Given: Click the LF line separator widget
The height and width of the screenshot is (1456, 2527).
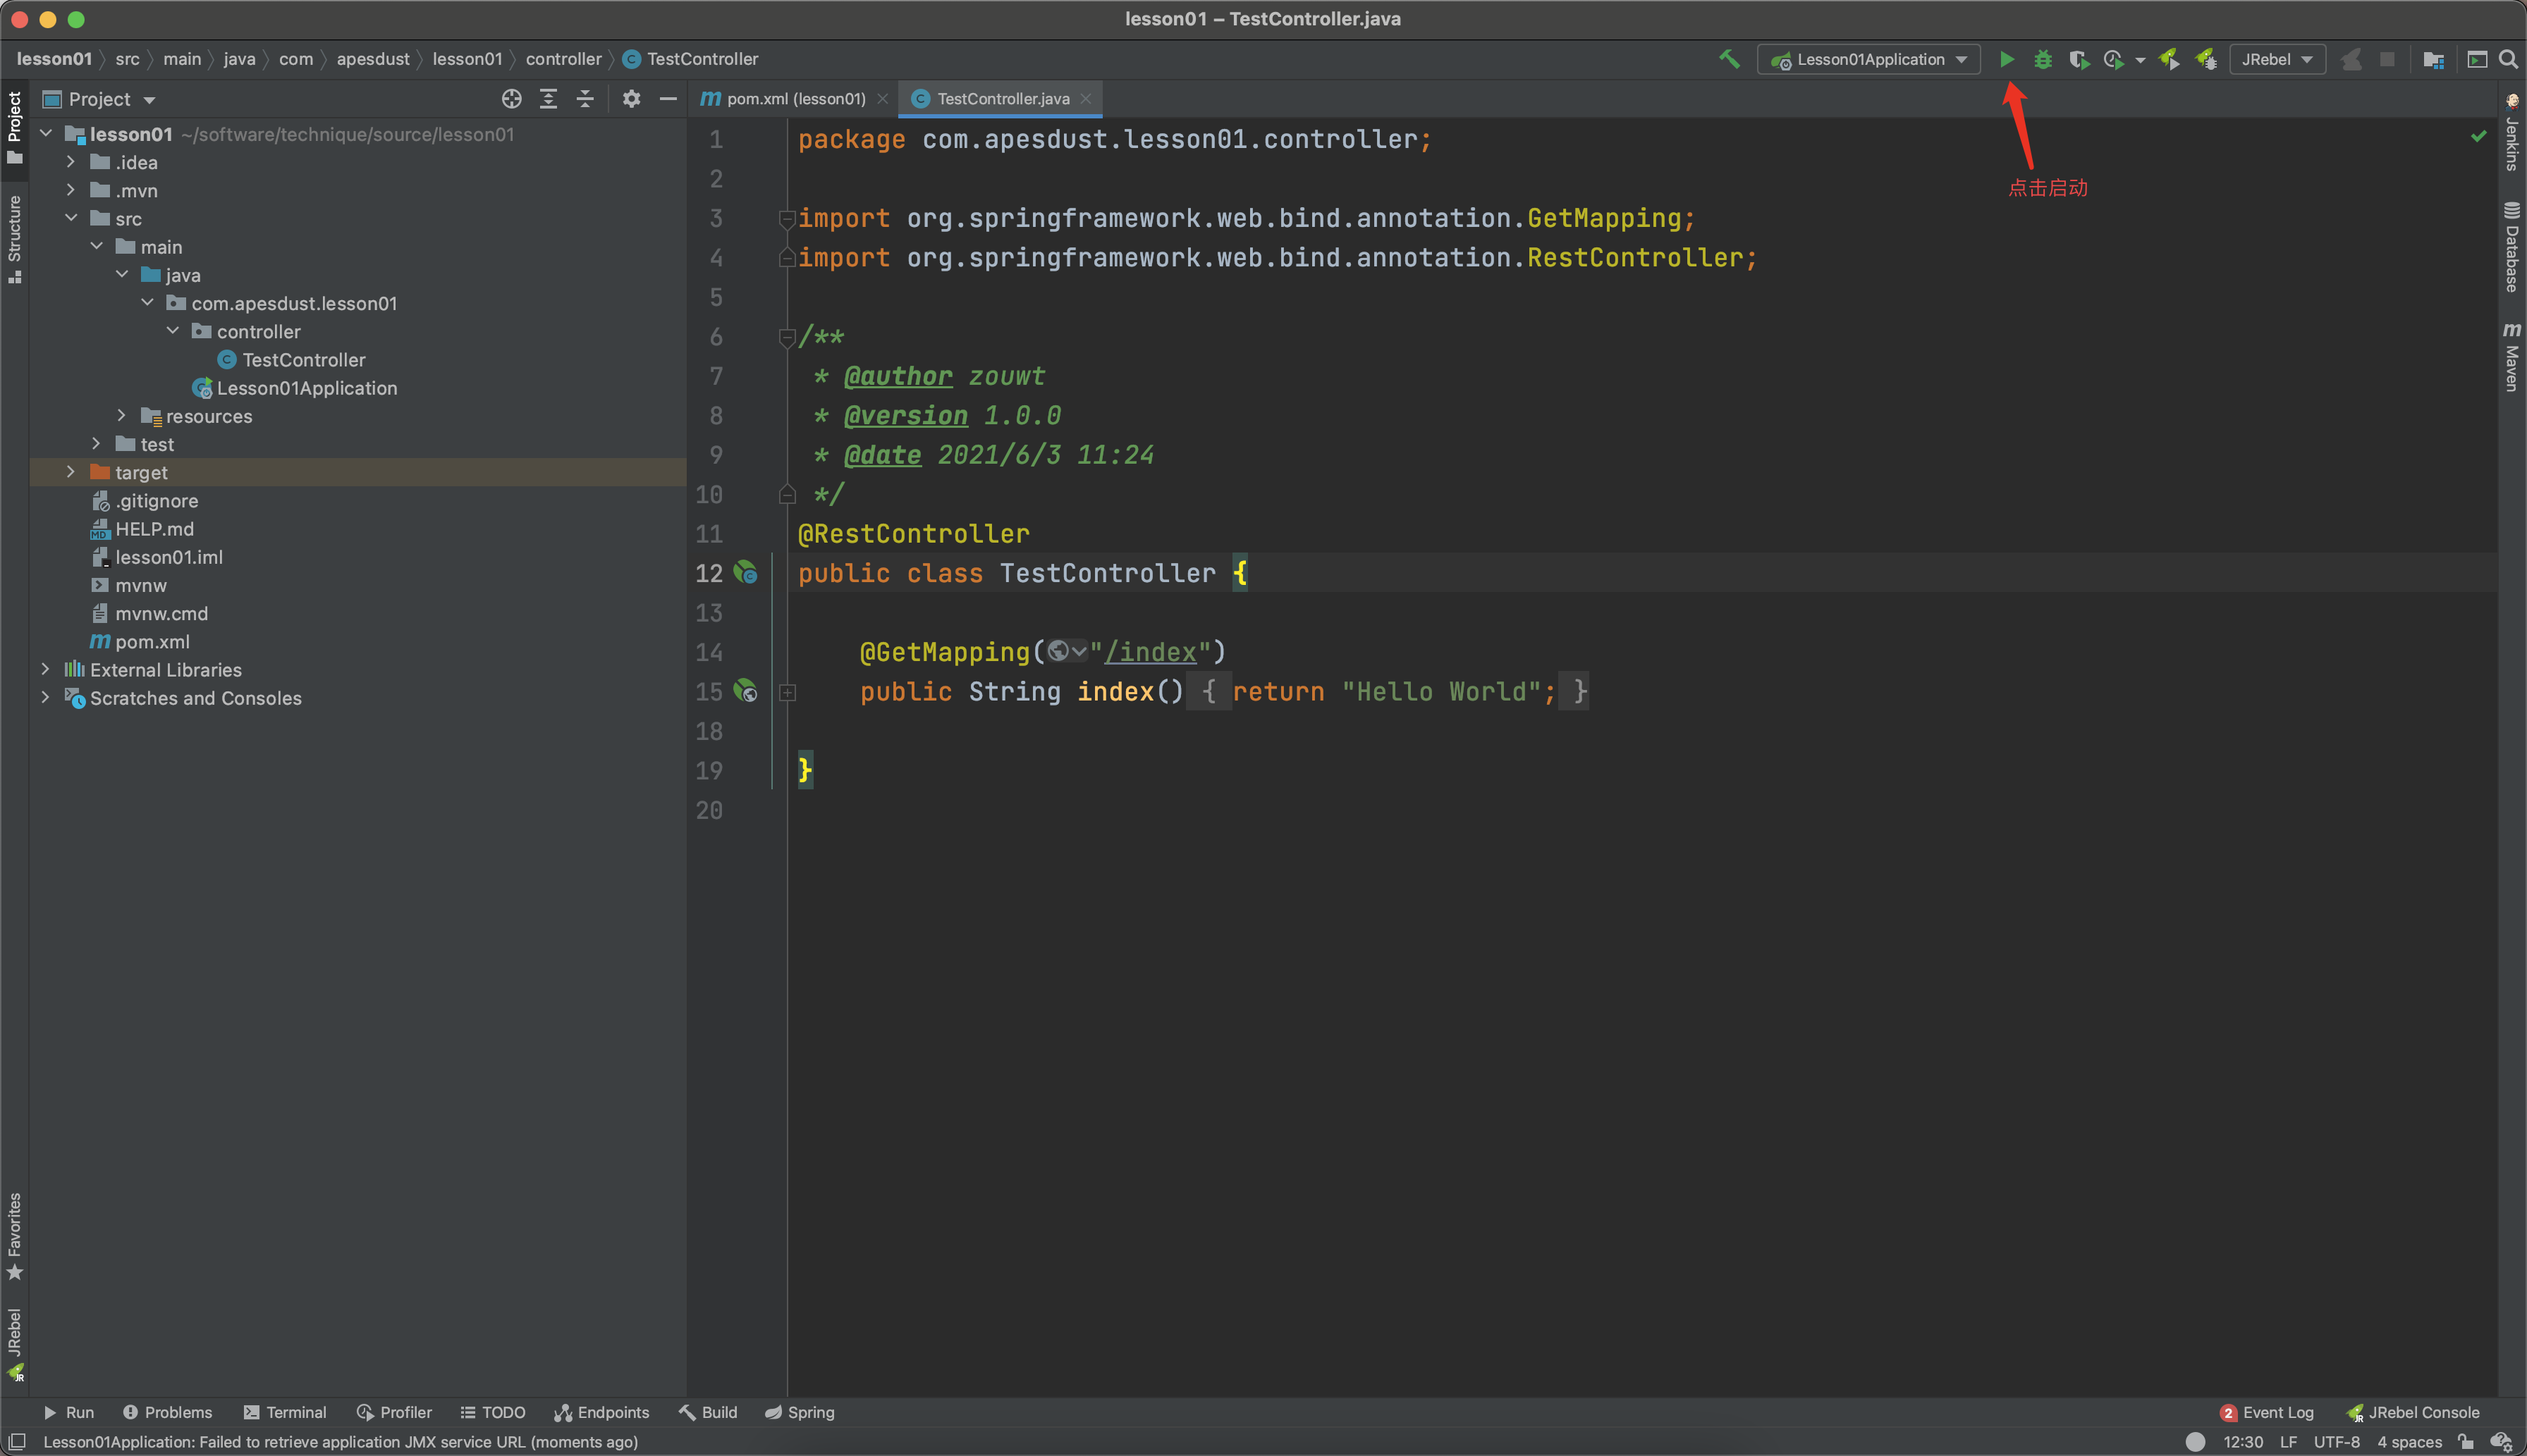Looking at the screenshot, I should click(2288, 1442).
